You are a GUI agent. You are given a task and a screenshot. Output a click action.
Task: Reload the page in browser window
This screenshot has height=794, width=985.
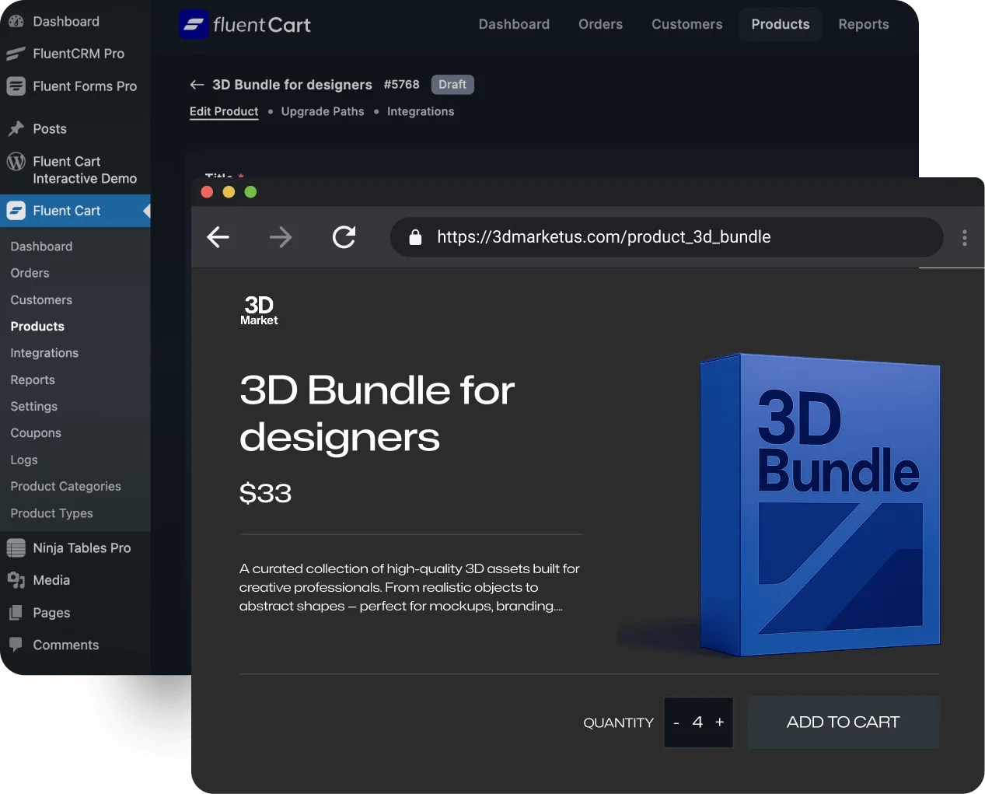pyautogui.click(x=344, y=237)
